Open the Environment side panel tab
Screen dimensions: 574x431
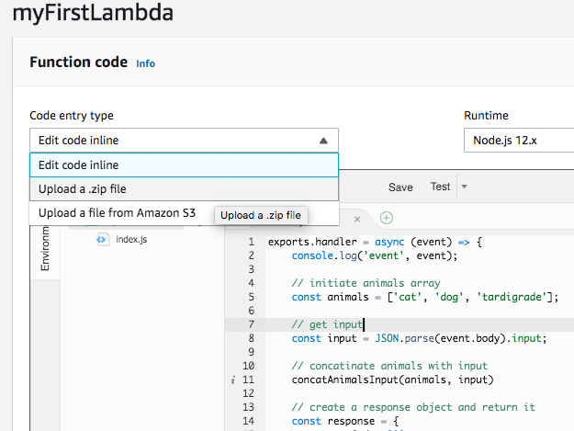point(45,249)
